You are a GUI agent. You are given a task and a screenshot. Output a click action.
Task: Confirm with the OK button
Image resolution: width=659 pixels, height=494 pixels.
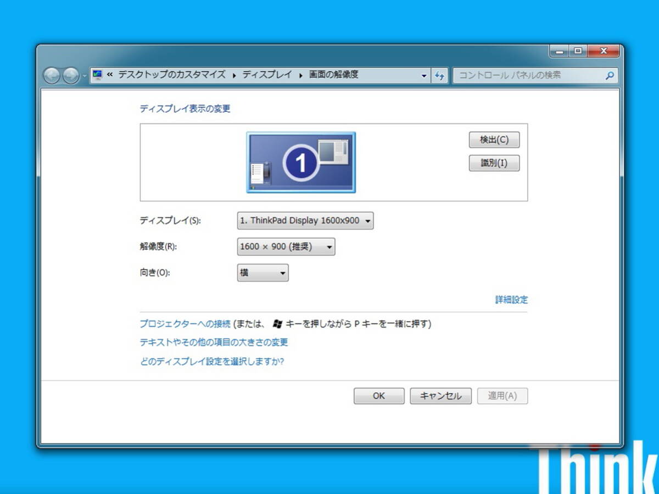379,396
